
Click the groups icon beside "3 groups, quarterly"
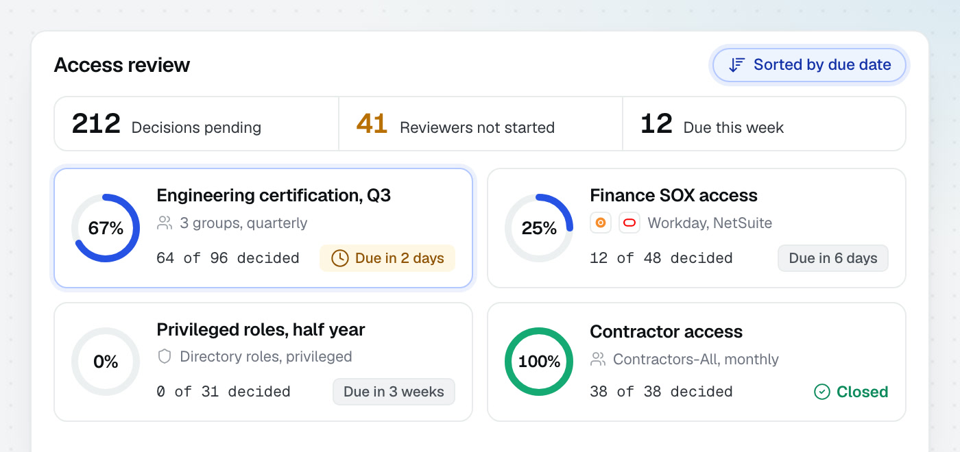(165, 223)
